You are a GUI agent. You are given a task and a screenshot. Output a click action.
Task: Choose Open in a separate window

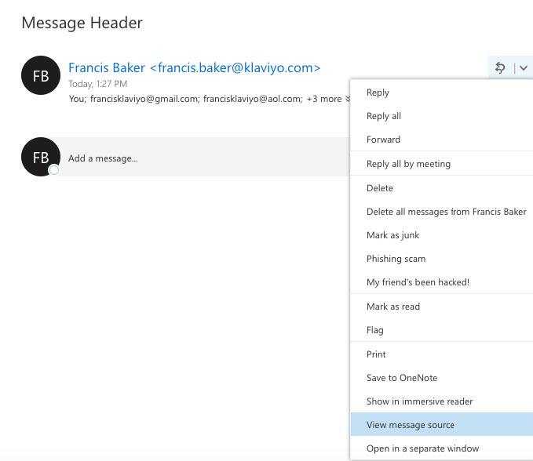(x=422, y=448)
